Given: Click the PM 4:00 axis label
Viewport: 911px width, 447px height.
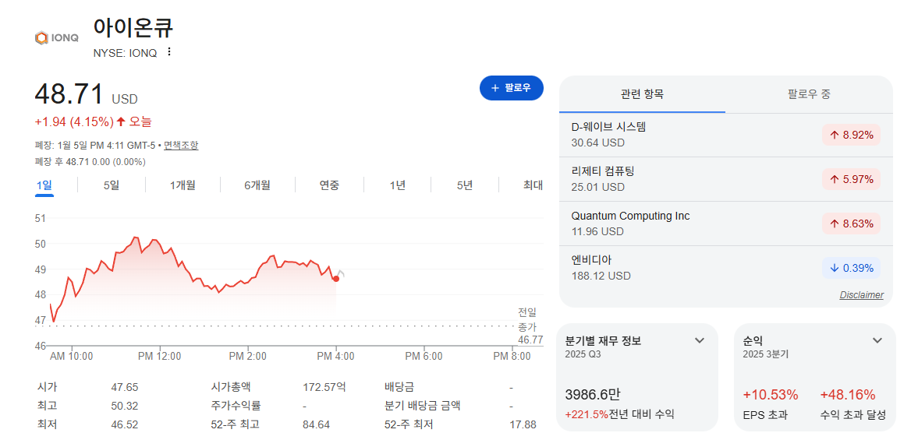Looking at the screenshot, I should click(x=336, y=357).
